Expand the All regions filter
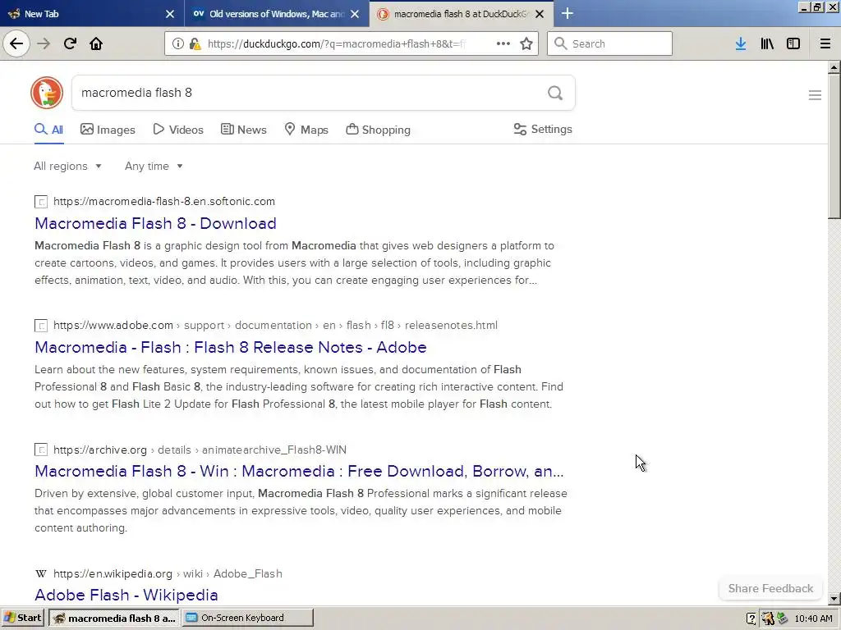 click(x=67, y=166)
